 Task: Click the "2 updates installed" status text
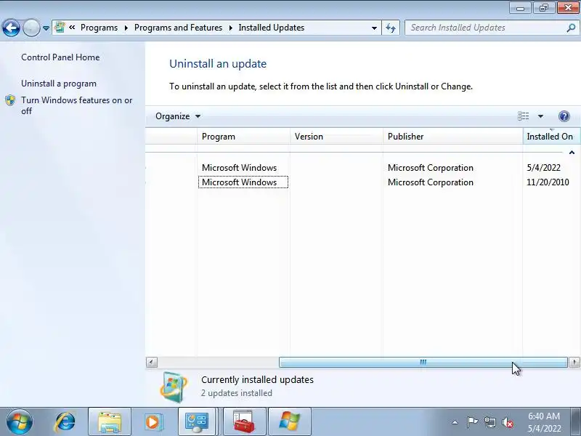[x=237, y=393]
